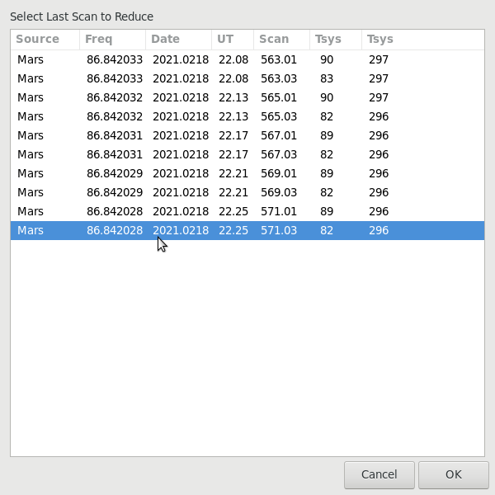Click the first Tsys column header
The height and width of the screenshot is (495, 495).
[336, 39]
